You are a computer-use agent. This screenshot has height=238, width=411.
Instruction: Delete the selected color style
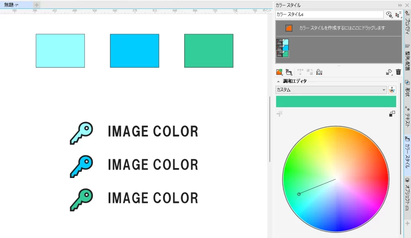coord(397,72)
